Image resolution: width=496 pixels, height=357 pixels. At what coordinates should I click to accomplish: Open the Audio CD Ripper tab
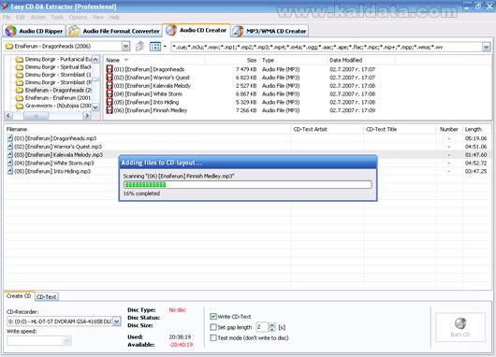pyautogui.click(x=35, y=31)
